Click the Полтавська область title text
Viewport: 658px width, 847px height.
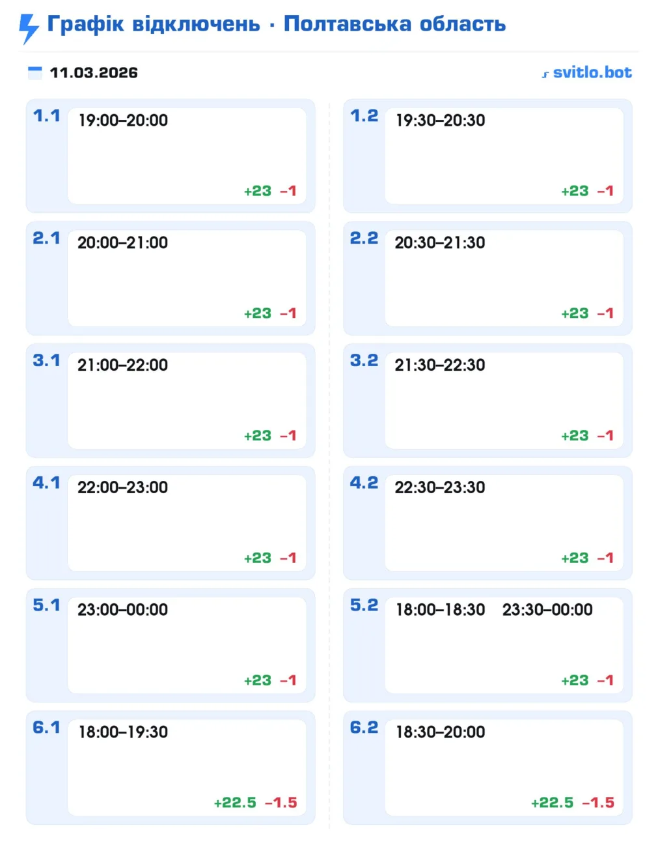[394, 24]
